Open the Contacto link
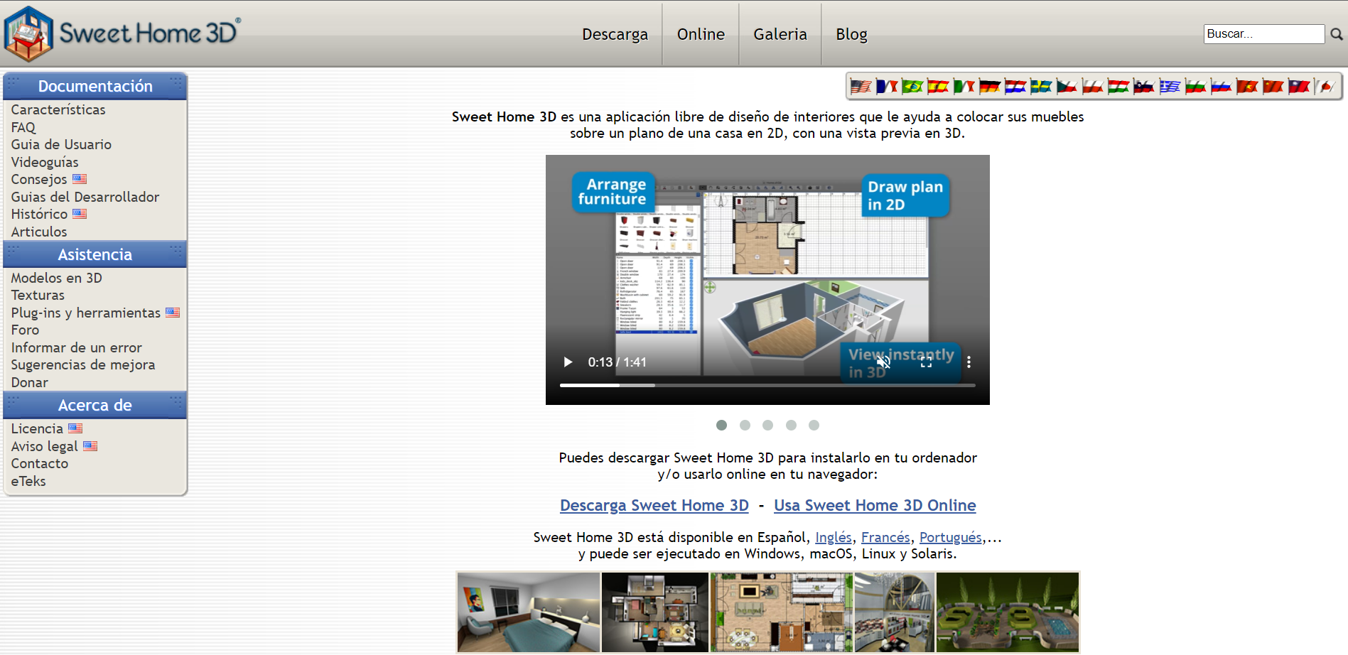 [40, 463]
